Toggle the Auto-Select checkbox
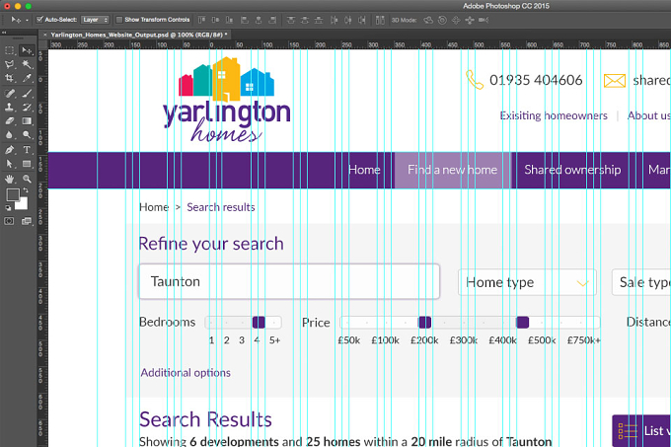This screenshot has width=671, height=447. (x=39, y=20)
